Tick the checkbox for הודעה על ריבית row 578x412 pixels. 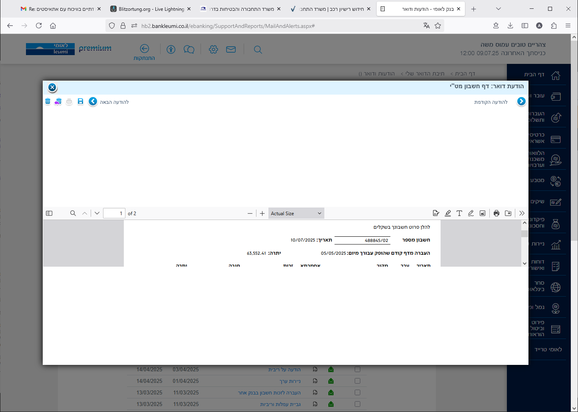pyautogui.click(x=358, y=369)
